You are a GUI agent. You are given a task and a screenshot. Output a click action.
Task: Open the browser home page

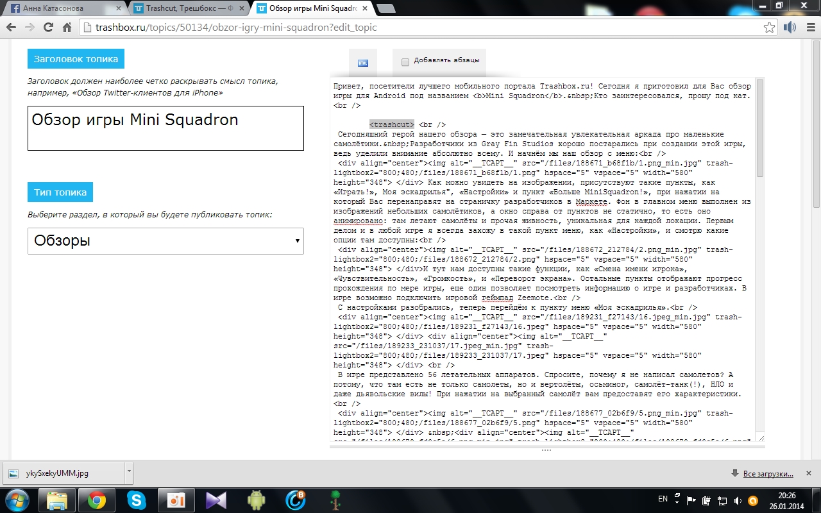67,28
